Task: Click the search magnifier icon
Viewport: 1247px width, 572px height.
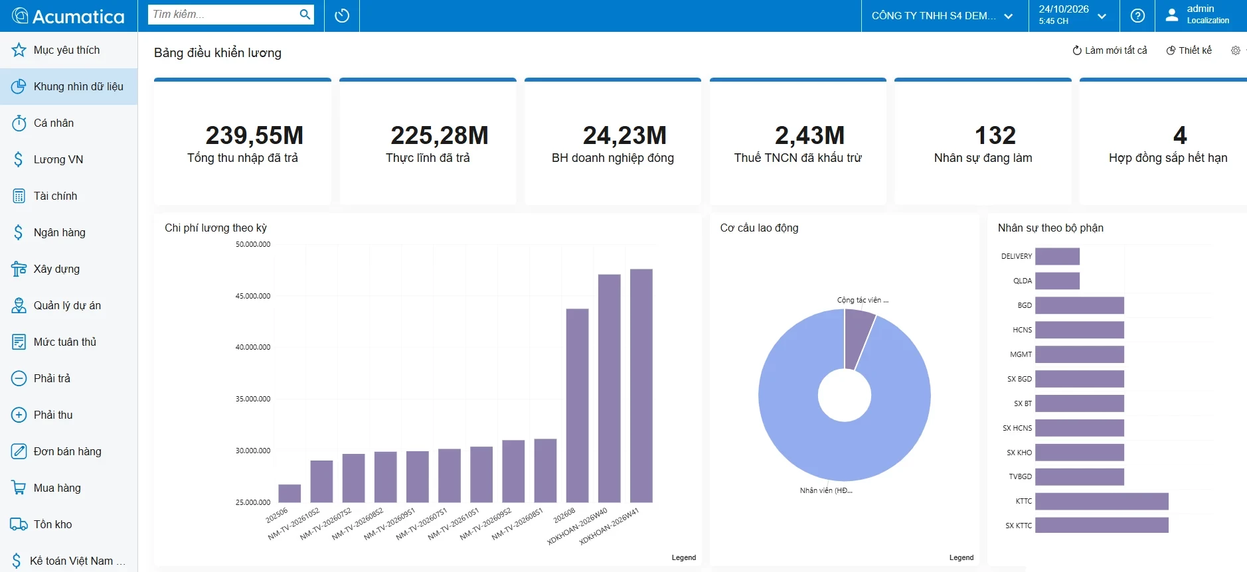Action: pos(305,15)
